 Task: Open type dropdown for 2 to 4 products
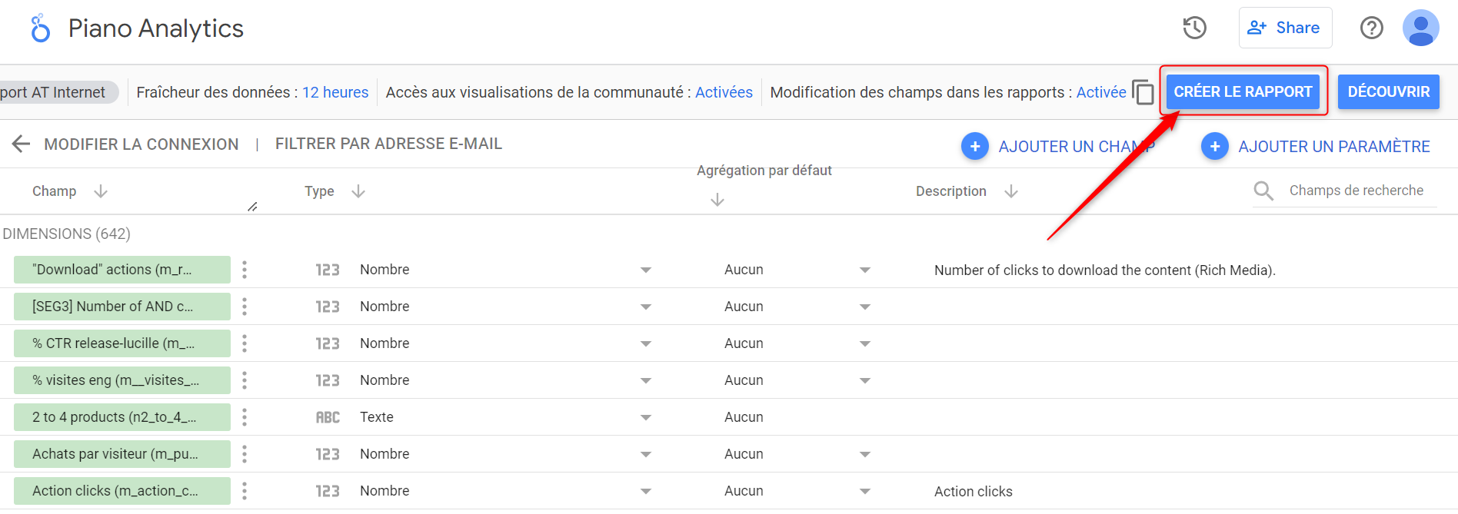point(645,417)
